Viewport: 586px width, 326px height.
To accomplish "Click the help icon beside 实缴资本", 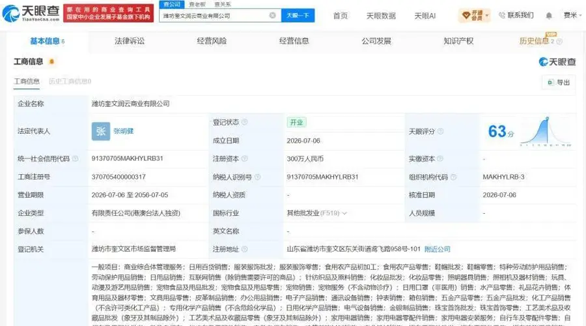I will [x=440, y=158].
